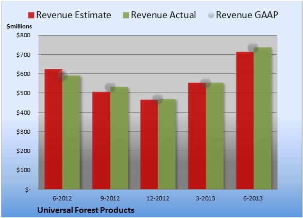The width and height of the screenshot is (303, 218).
Task: Select the red estimate bar for 3-2013
Action: pos(197,136)
